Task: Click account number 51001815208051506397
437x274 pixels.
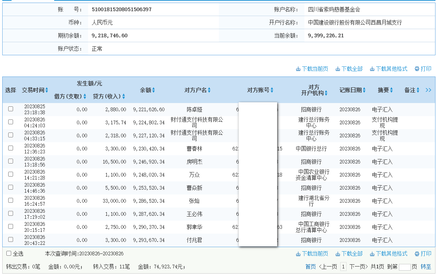Action: point(121,9)
